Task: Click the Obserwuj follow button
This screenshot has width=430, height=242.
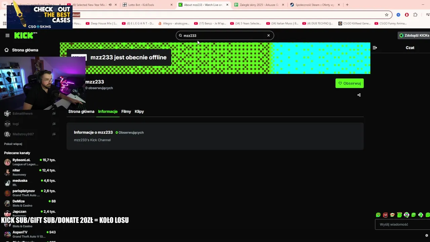Action: 349,83
